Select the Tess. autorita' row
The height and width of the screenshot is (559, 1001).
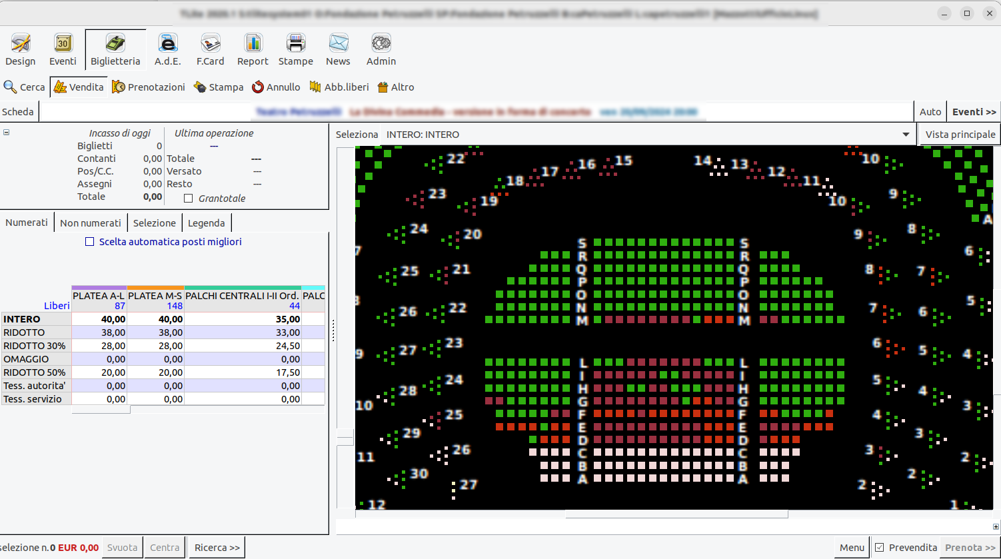point(163,386)
